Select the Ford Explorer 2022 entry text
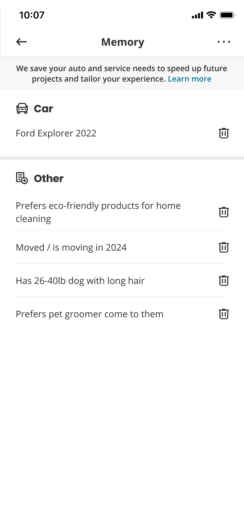Screen dimensions: 244x530 (56, 133)
